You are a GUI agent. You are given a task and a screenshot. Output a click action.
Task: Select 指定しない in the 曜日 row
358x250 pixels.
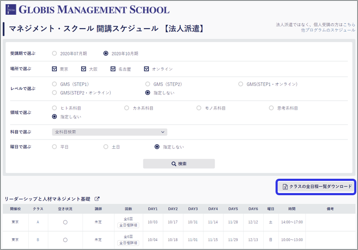coord(157,147)
